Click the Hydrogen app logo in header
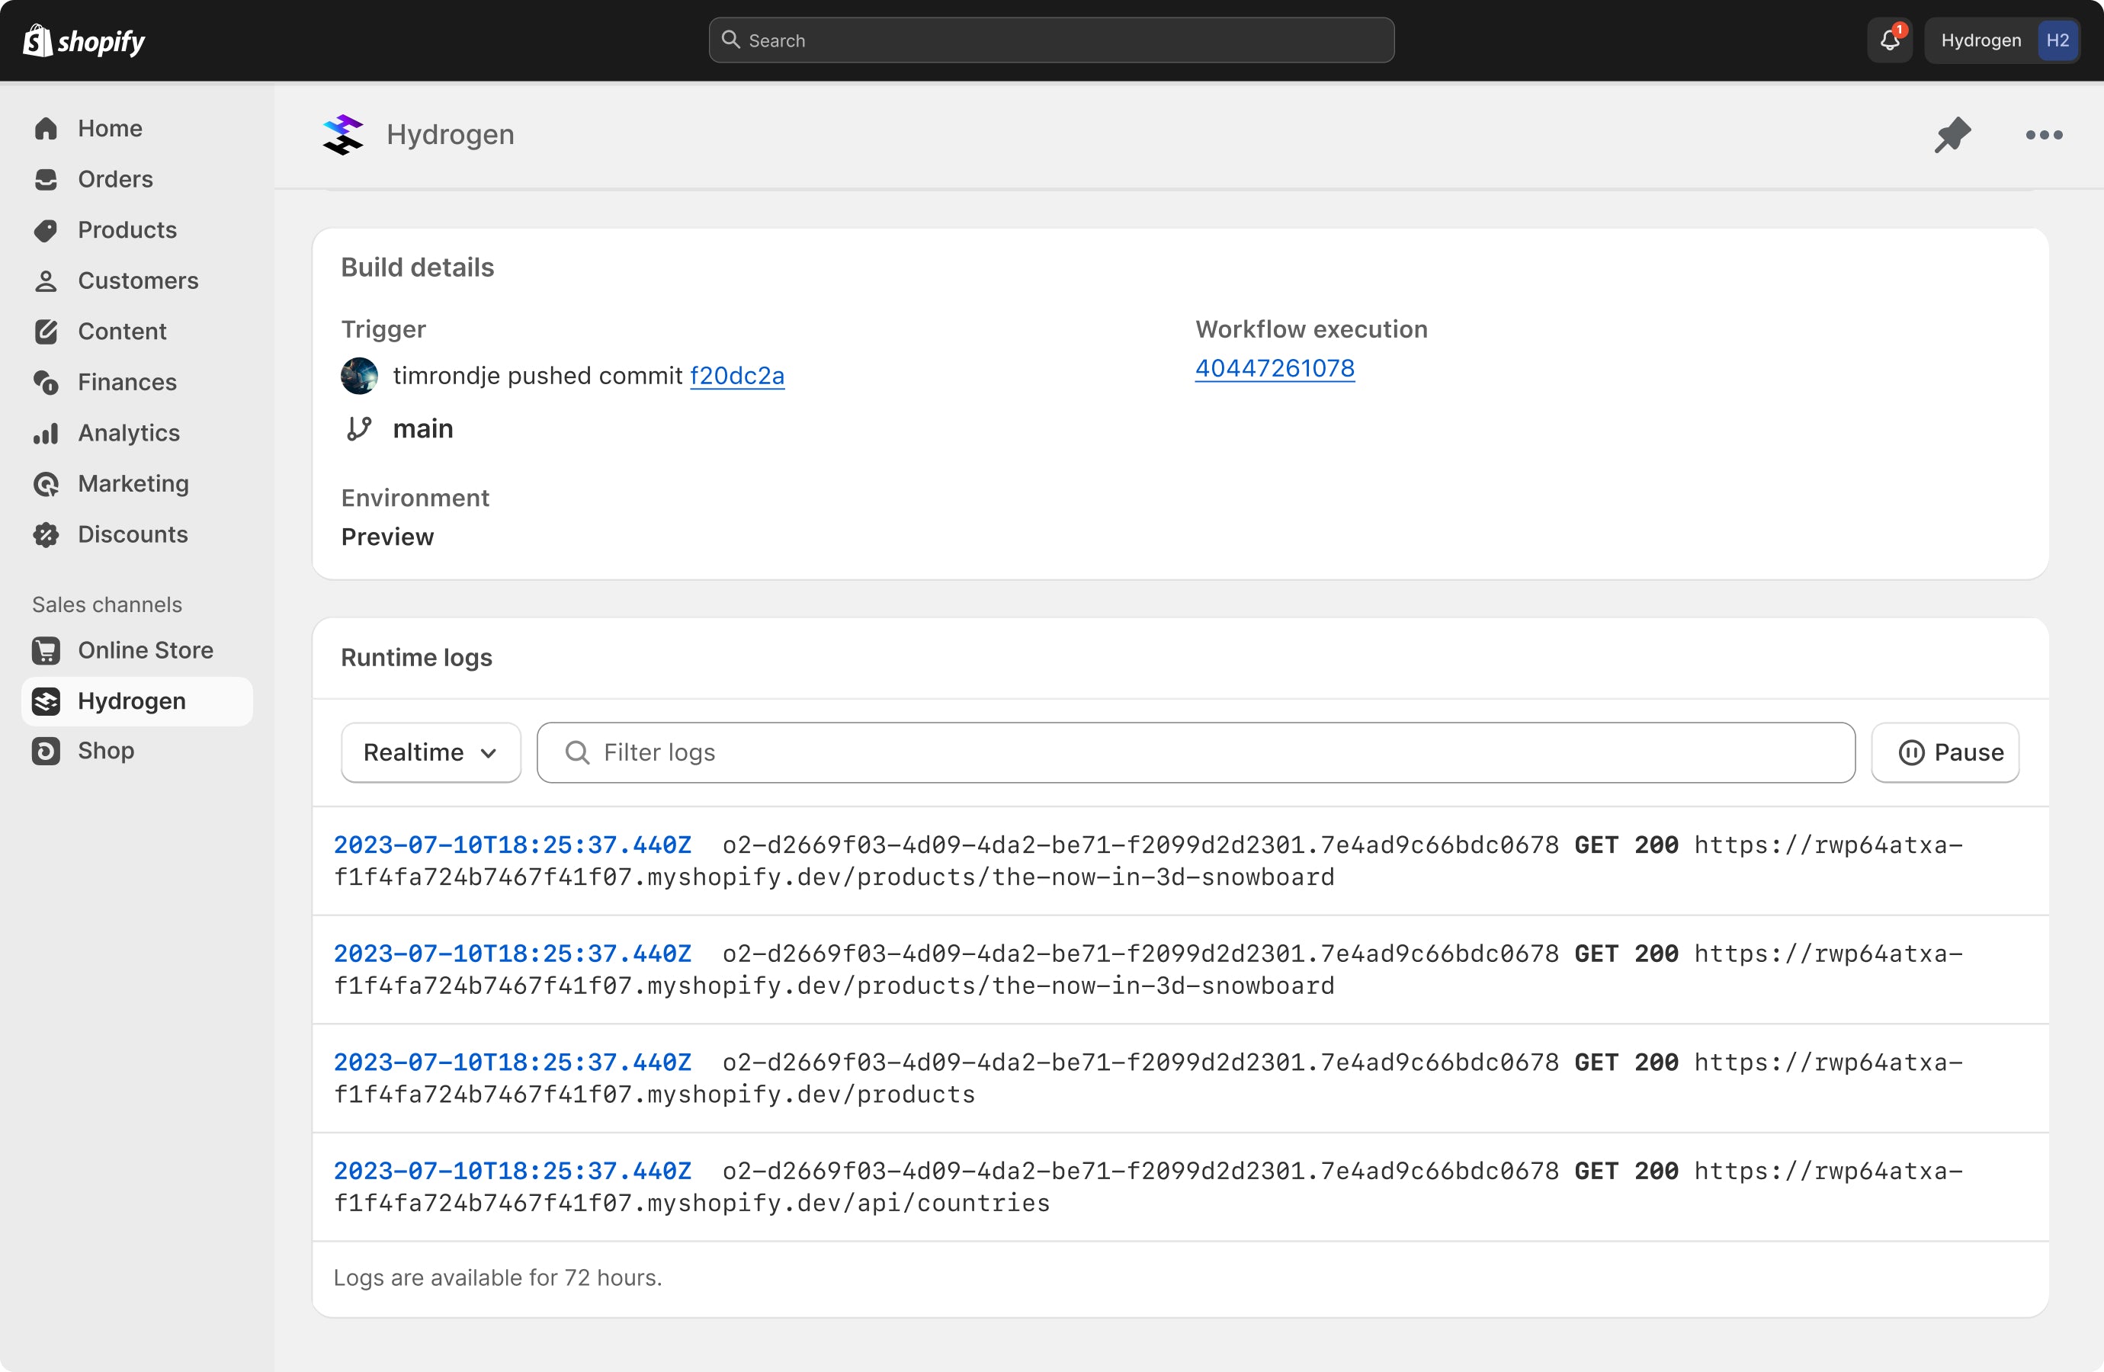The height and width of the screenshot is (1372, 2104). pos(343,134)
